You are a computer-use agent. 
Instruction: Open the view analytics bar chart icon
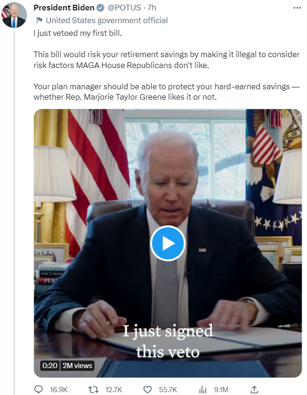pos(203,390)
